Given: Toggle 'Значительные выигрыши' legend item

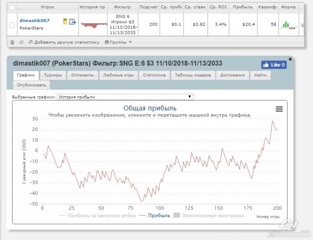Looking at the screenshot, I should (x=209, y=215).
